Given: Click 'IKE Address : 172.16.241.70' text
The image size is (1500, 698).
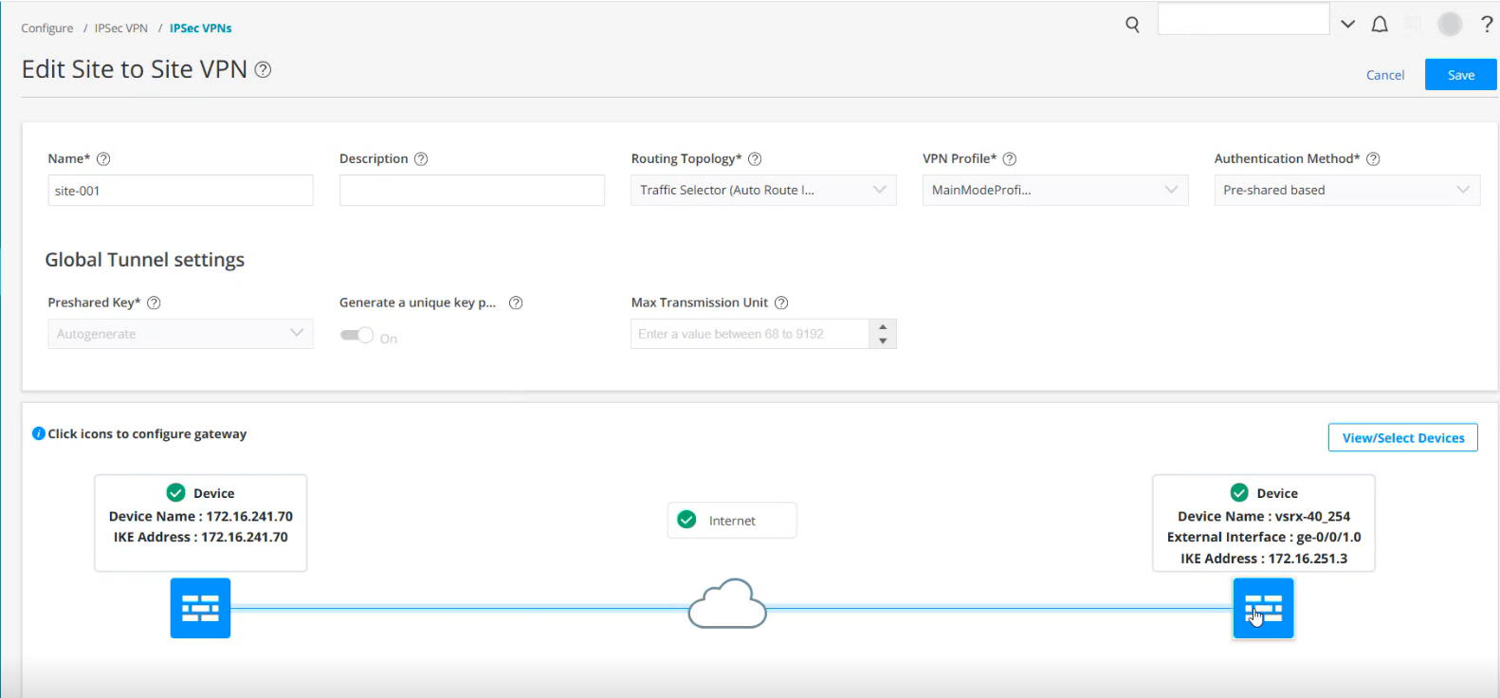Looking at the screenshot, I should coord(201,538).
